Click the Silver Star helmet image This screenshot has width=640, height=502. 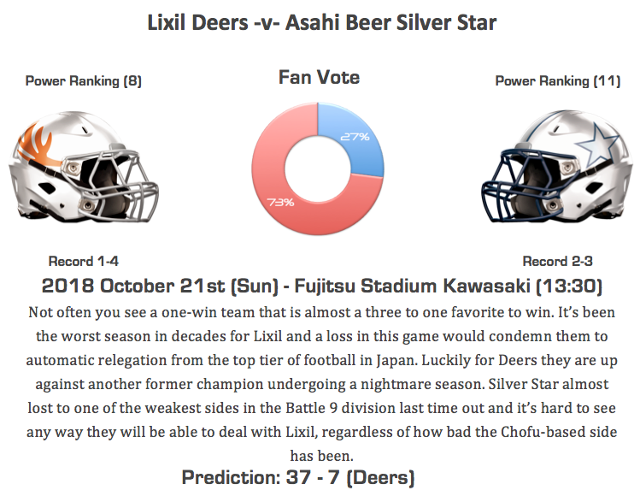tap(557, 166)
